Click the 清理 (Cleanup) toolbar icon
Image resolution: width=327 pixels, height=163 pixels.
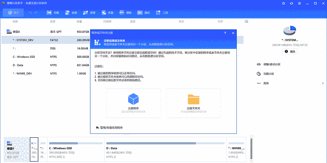pos(89,12)
